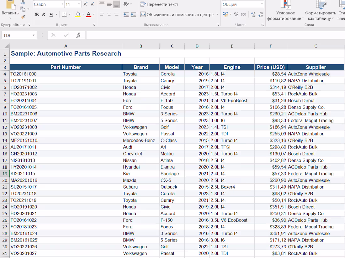The height and width of the screenshot is (258, 345).
Task: Expand the copy options dropdown arrow
Action: (x=28, y=9)
